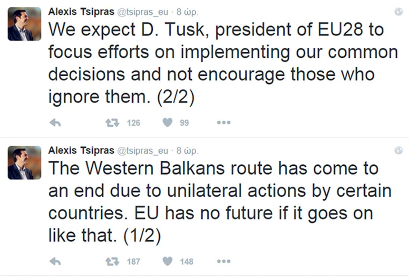
Task: Open the timestamp on Western Balkans tweet
Action: coord(188,150)
